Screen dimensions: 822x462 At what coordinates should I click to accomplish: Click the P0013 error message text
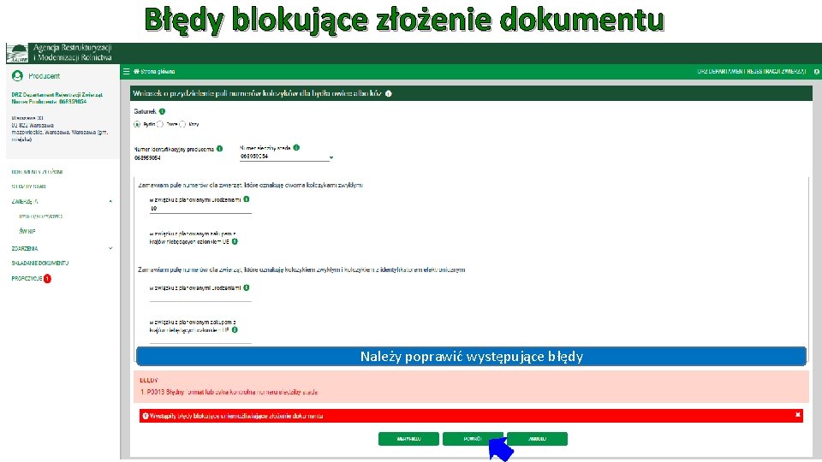[x=229, y=392]
